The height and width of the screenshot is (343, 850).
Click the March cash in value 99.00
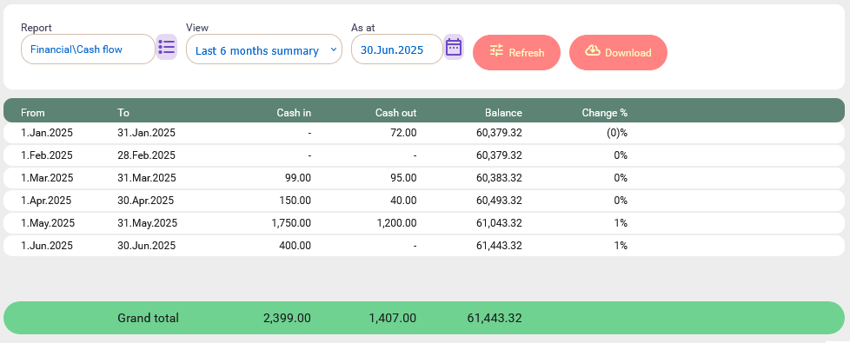click(299, 178)
